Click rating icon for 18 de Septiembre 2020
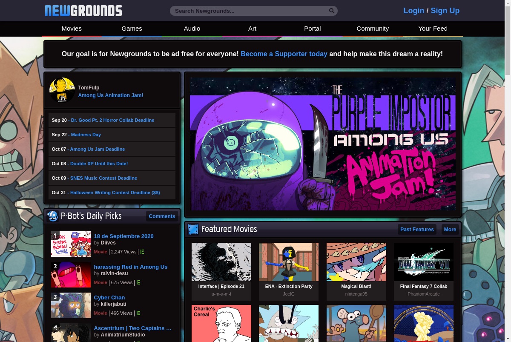 click(x=142, y=252)
